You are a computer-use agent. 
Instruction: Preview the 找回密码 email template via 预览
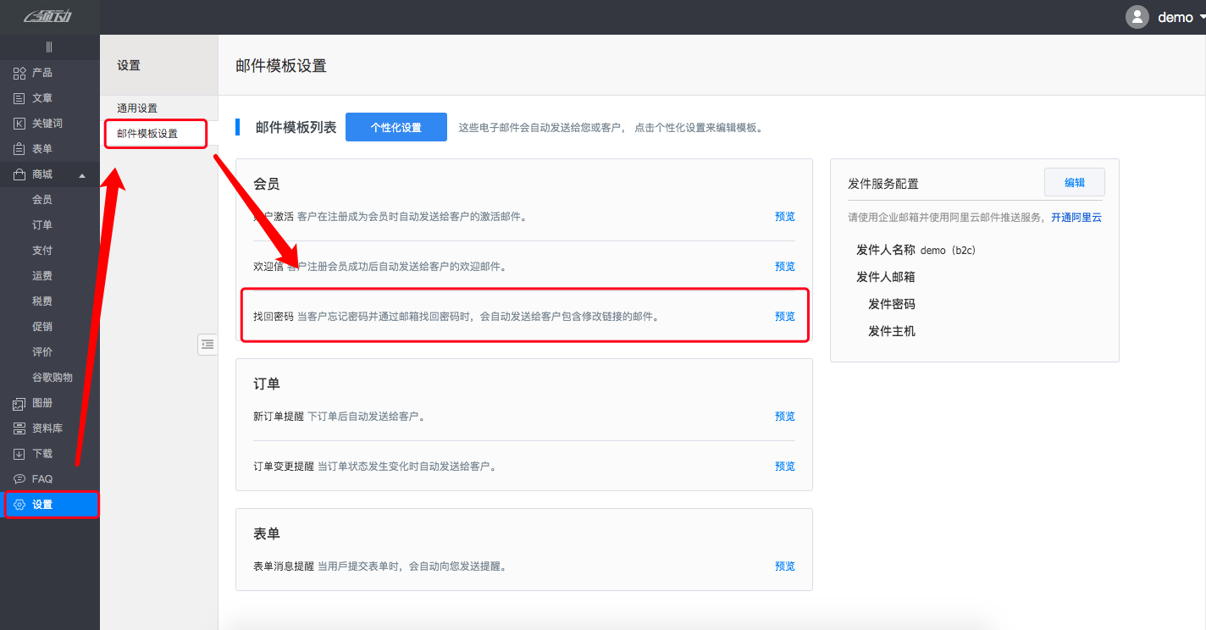click(x=784, y=316)
